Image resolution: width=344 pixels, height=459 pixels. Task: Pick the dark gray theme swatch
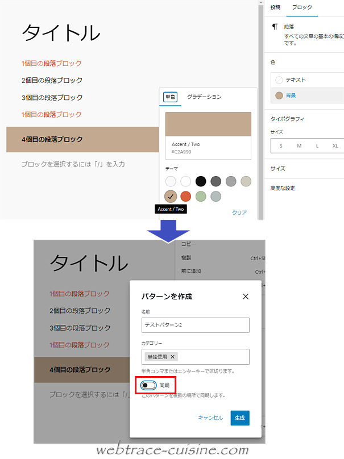click(x=215, y=181)
